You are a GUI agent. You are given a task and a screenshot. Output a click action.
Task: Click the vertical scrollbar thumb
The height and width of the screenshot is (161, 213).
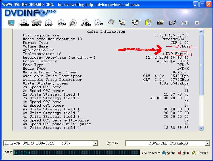pos(201,65)
